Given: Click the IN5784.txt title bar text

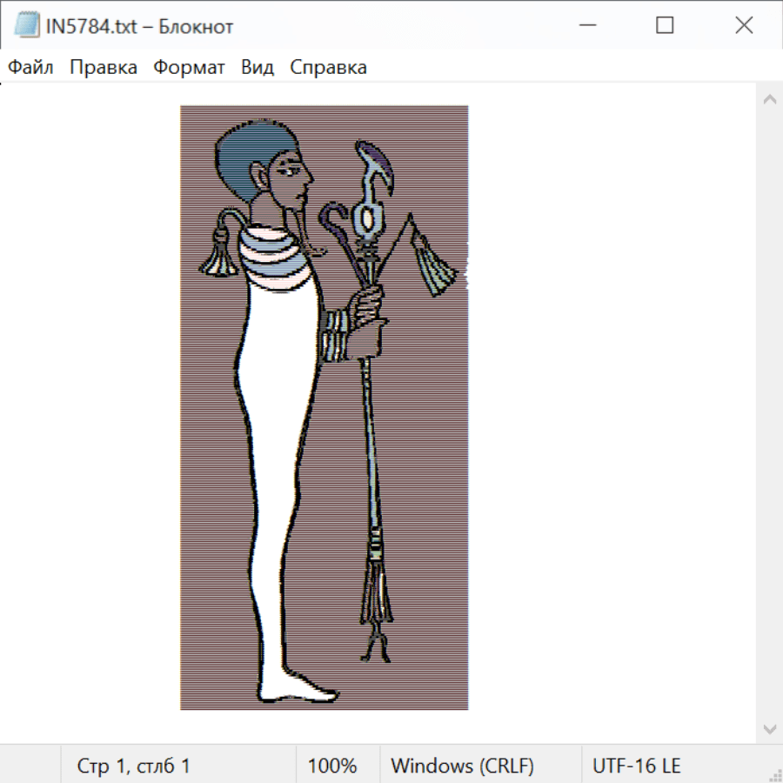Looking at the screenshot, I should click(x=139, y=27).
